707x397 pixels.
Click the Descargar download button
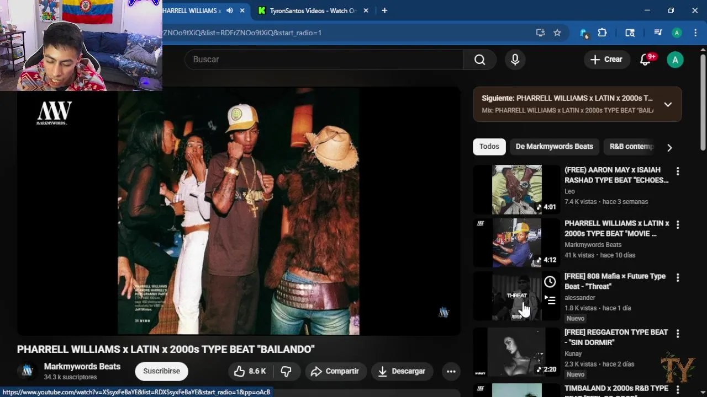(x=402, y=371)
